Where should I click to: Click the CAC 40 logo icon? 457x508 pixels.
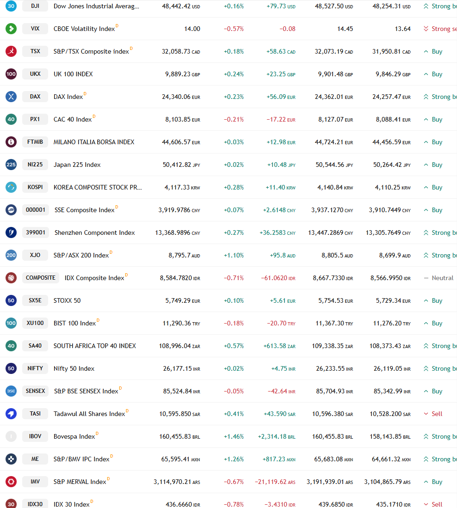[11, 119]
